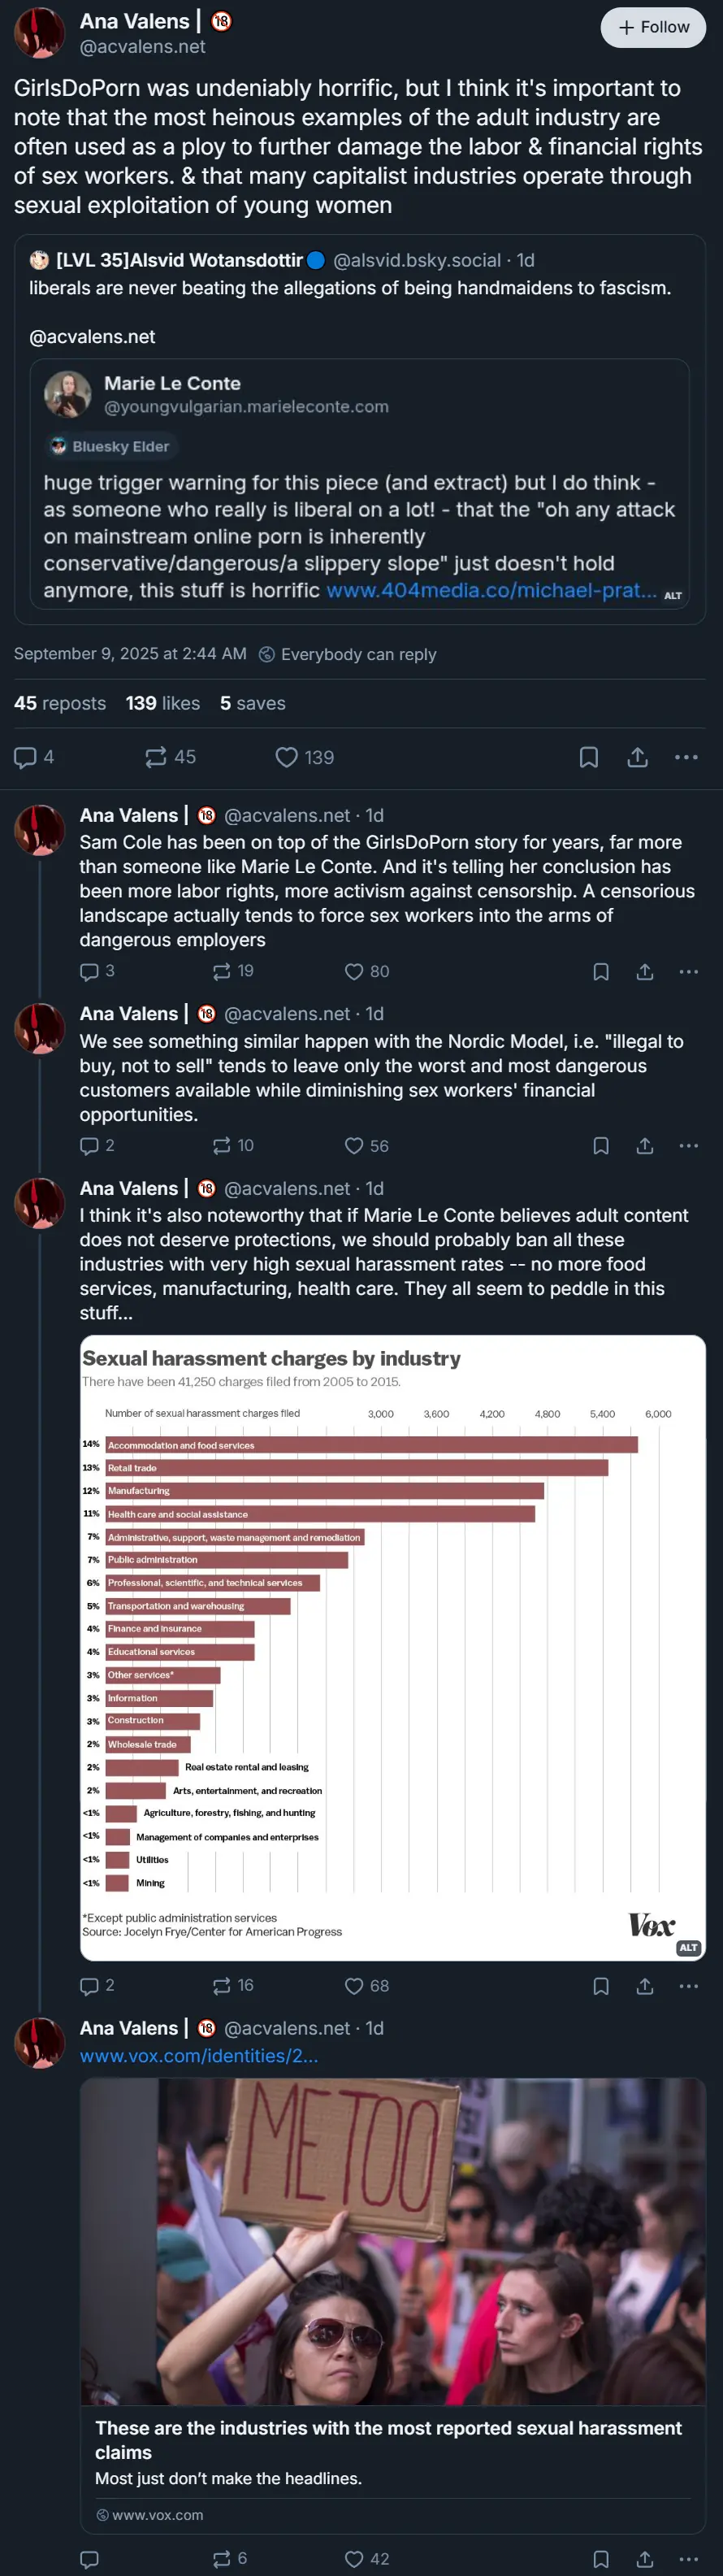The width and height of the screenshot is (723, 2576).
Task: Bookmark the main post
Action: tap(589, 757)
